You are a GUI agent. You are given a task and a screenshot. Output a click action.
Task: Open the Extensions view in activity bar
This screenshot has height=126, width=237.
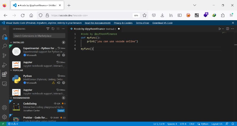pos(4,74)
